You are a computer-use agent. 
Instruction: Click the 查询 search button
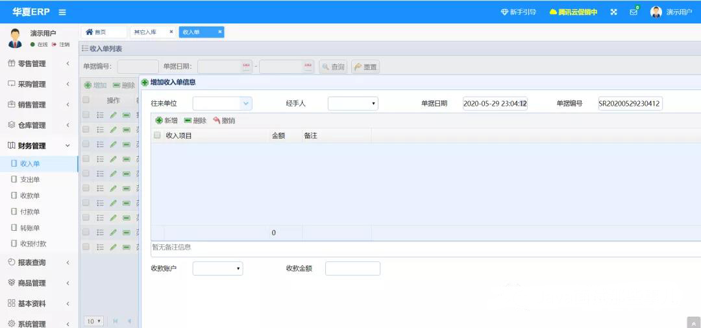(333, 67)
